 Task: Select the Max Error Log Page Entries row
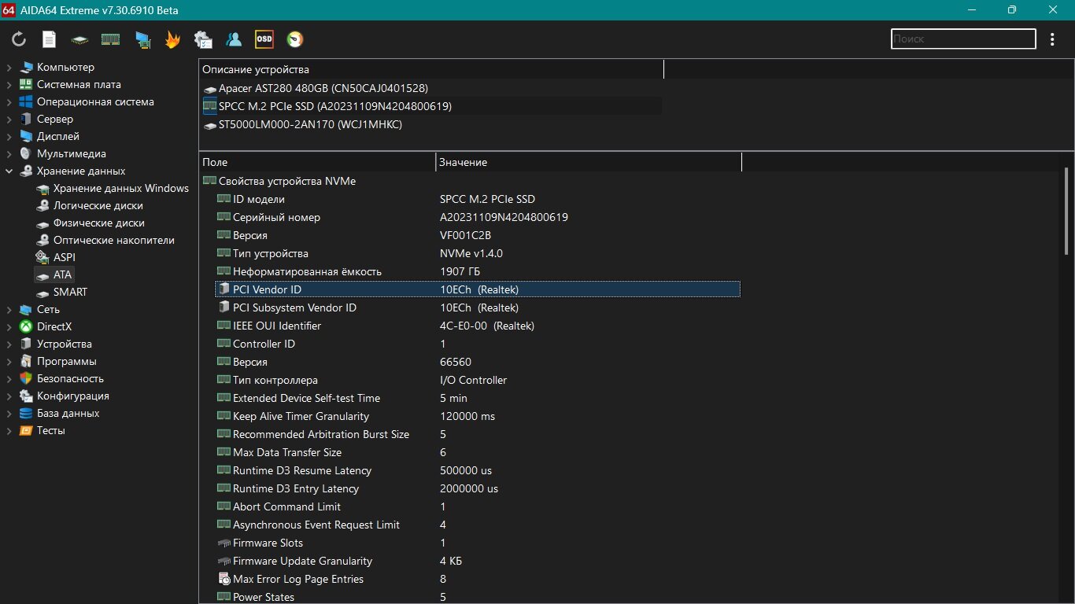pos(478,580)
